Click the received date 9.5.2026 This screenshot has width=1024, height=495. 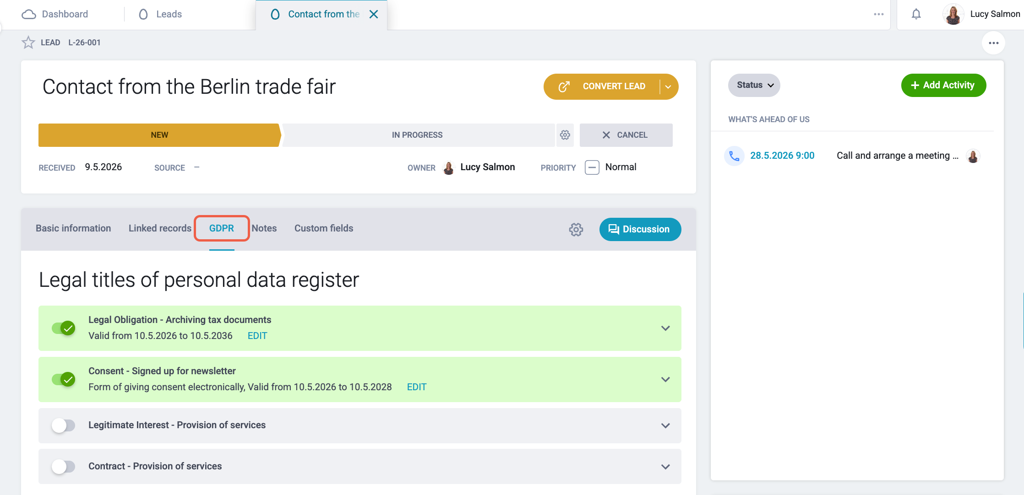pos(103,167)
